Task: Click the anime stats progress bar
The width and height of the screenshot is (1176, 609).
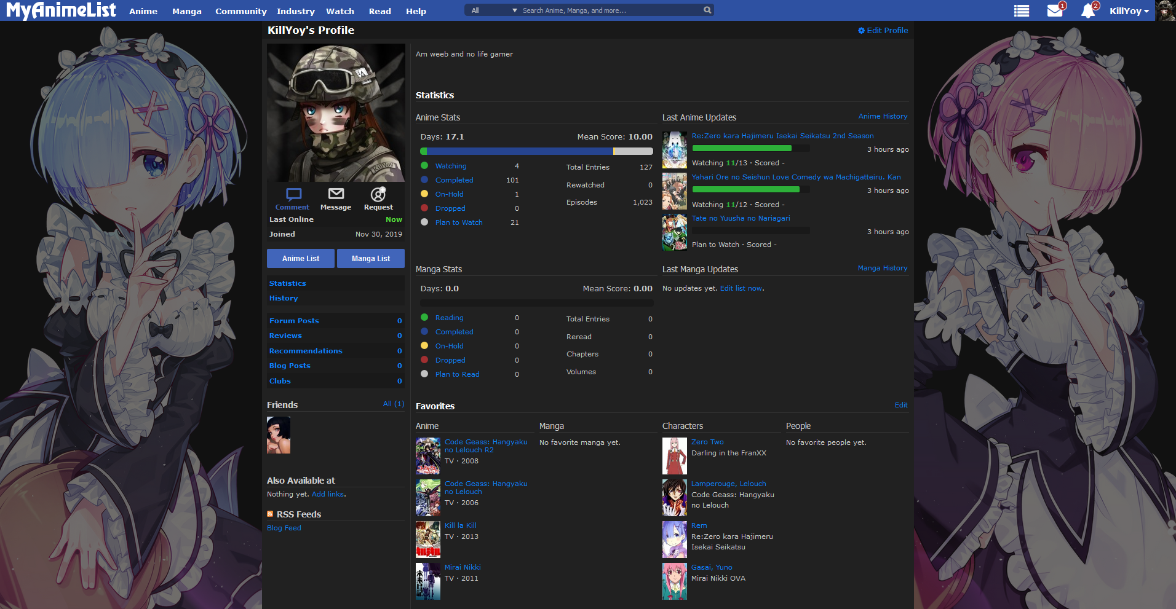Action: pyautogui.click(x=536, y=151)
